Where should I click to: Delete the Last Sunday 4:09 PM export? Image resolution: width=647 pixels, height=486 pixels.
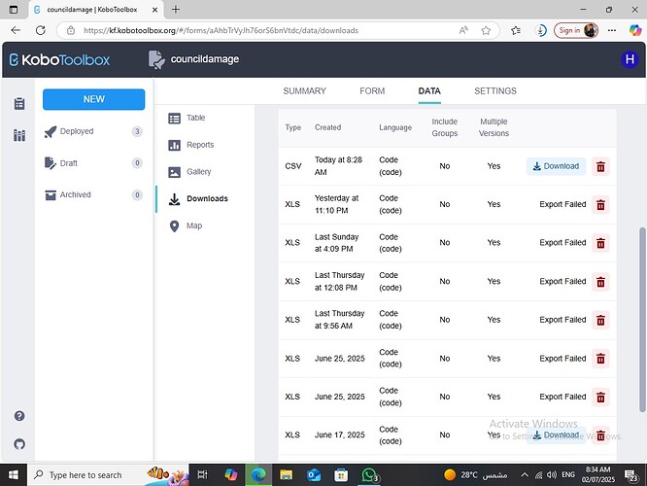coord(600,243)
